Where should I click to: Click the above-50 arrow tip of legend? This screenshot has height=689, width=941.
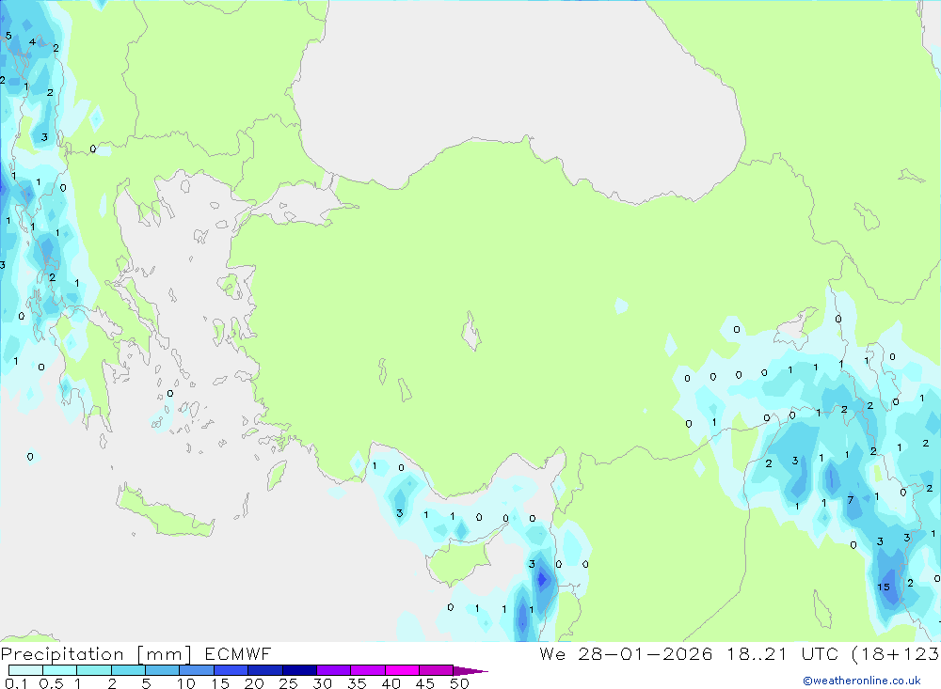tap(470, 670)
